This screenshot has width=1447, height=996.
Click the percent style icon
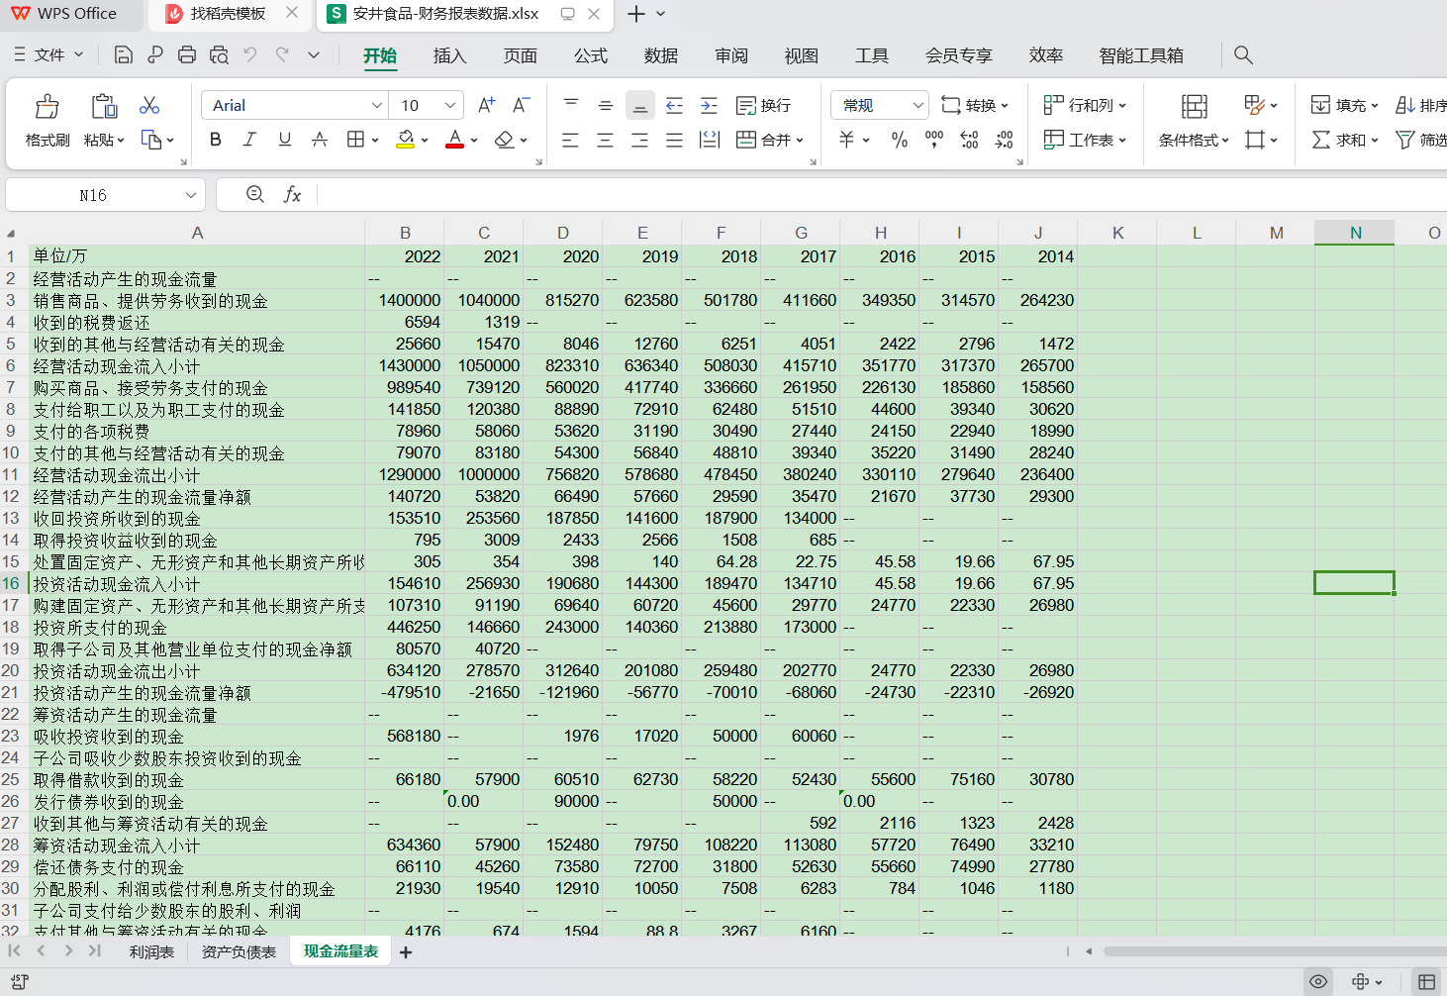click(899, 140)
